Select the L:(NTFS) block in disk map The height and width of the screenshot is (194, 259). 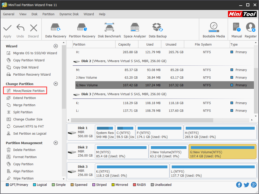pyautogui.click(x=213, y=171)
